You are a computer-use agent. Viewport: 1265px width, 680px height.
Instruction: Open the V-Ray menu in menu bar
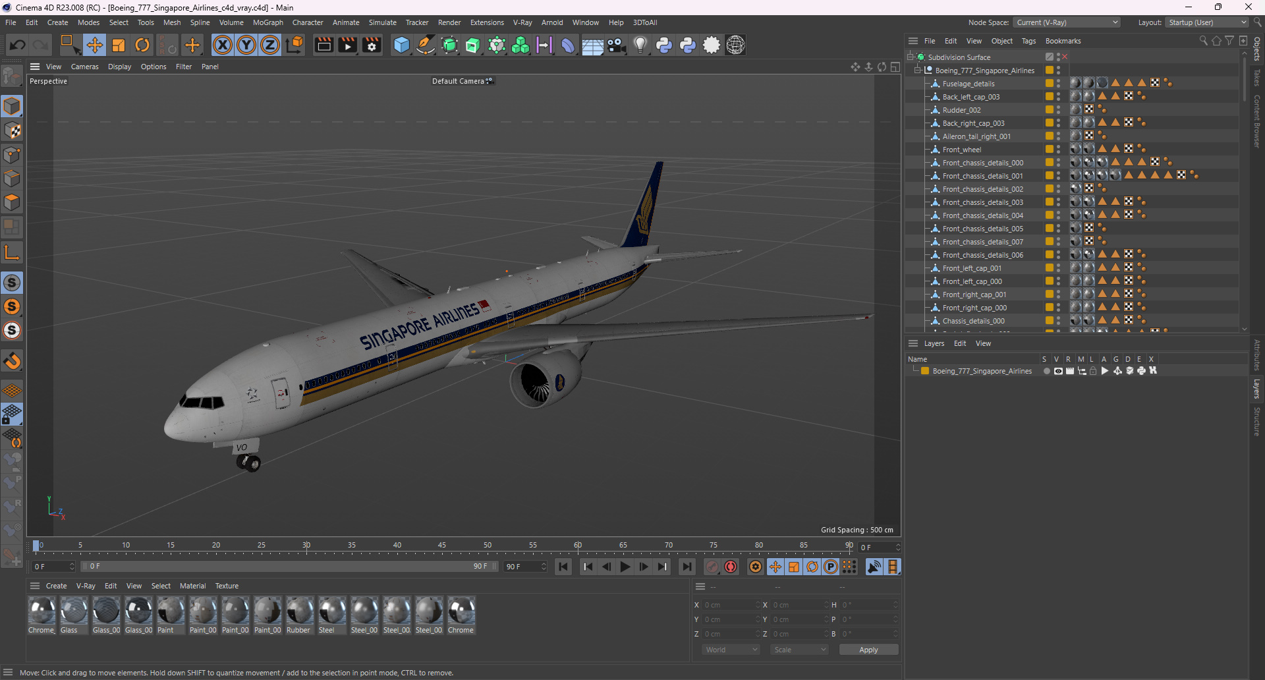pyautogui.click(x=522, y=22)
